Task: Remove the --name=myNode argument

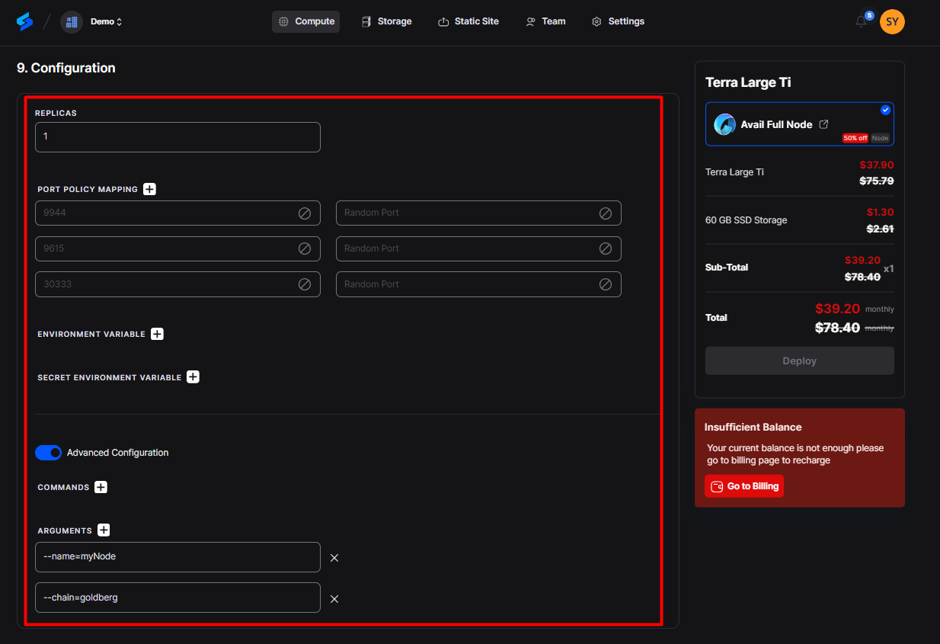Action: [334, 558]
